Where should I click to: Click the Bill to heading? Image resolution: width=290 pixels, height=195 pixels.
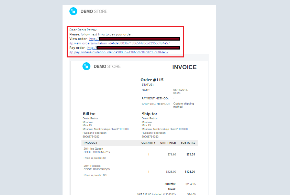click(x=89, y=114)
